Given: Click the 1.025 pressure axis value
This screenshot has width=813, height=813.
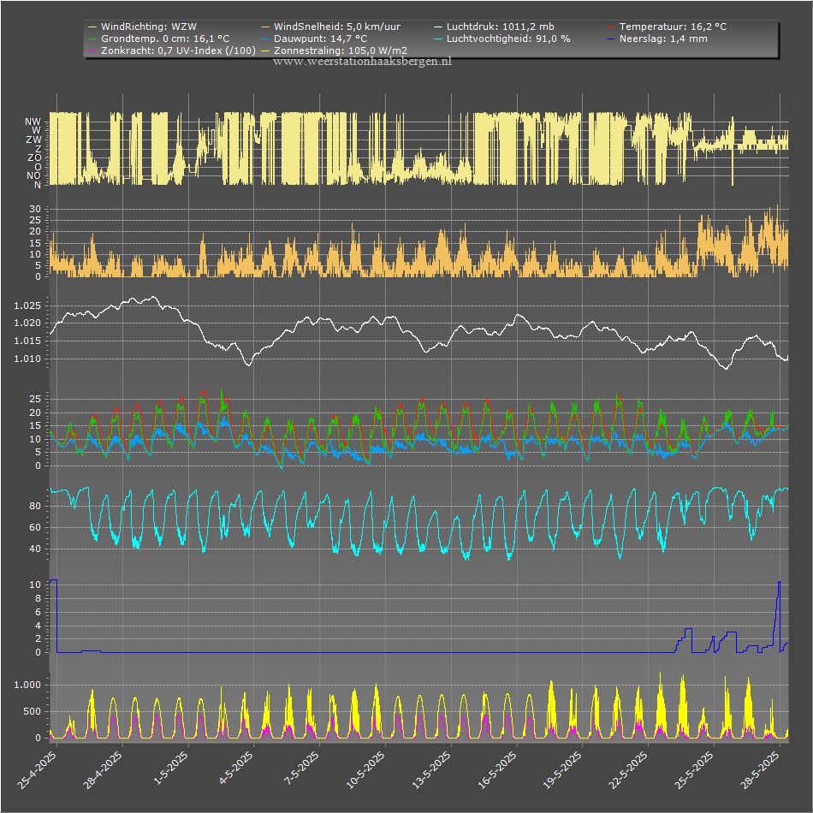Looking at the screenshot, I should (x=27, y=306).
